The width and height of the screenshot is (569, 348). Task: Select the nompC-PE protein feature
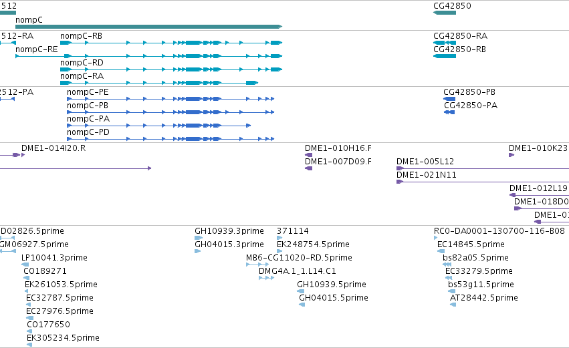tap(170, 99)
